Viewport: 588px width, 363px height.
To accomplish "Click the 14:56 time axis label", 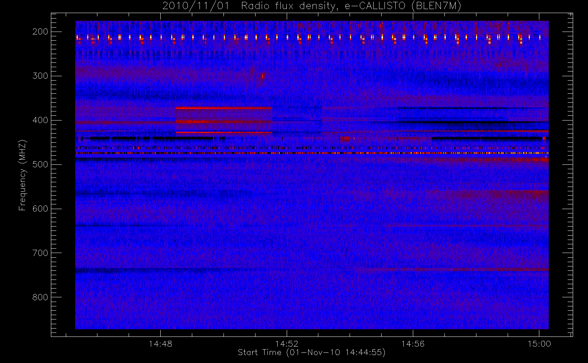I will point(413,344).
